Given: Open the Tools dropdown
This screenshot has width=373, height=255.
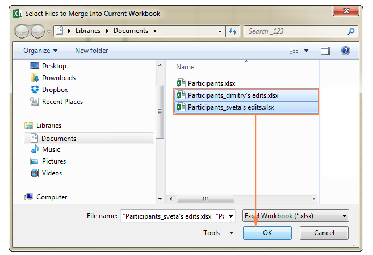Looking at the screenshot, I should [219, 233].
